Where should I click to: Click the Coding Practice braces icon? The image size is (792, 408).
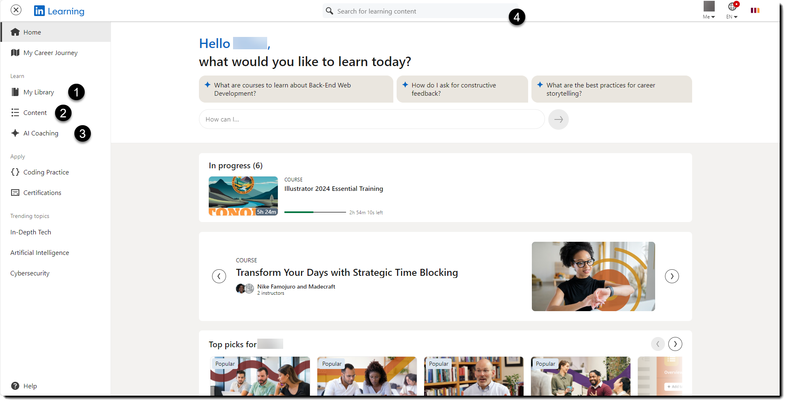(15, 172)
